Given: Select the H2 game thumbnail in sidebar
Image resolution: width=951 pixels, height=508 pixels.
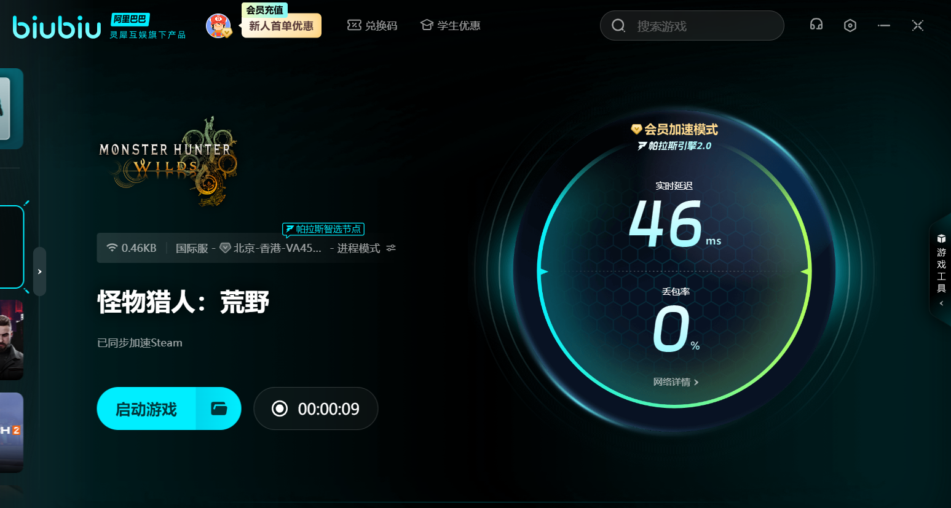Looking at the screenshot, I should tap(12, 432).
